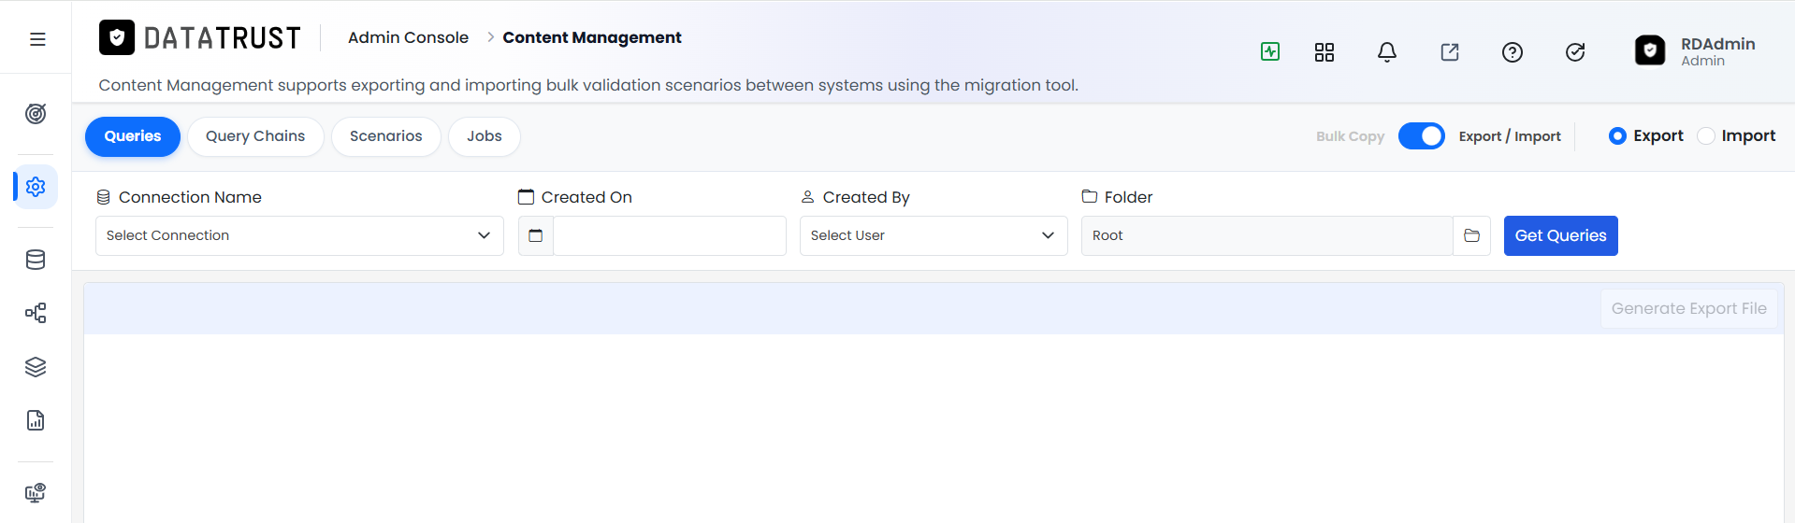Select the Export radio button
The height and width of the screenshot is (523, 1795).
coord(1617,136)
